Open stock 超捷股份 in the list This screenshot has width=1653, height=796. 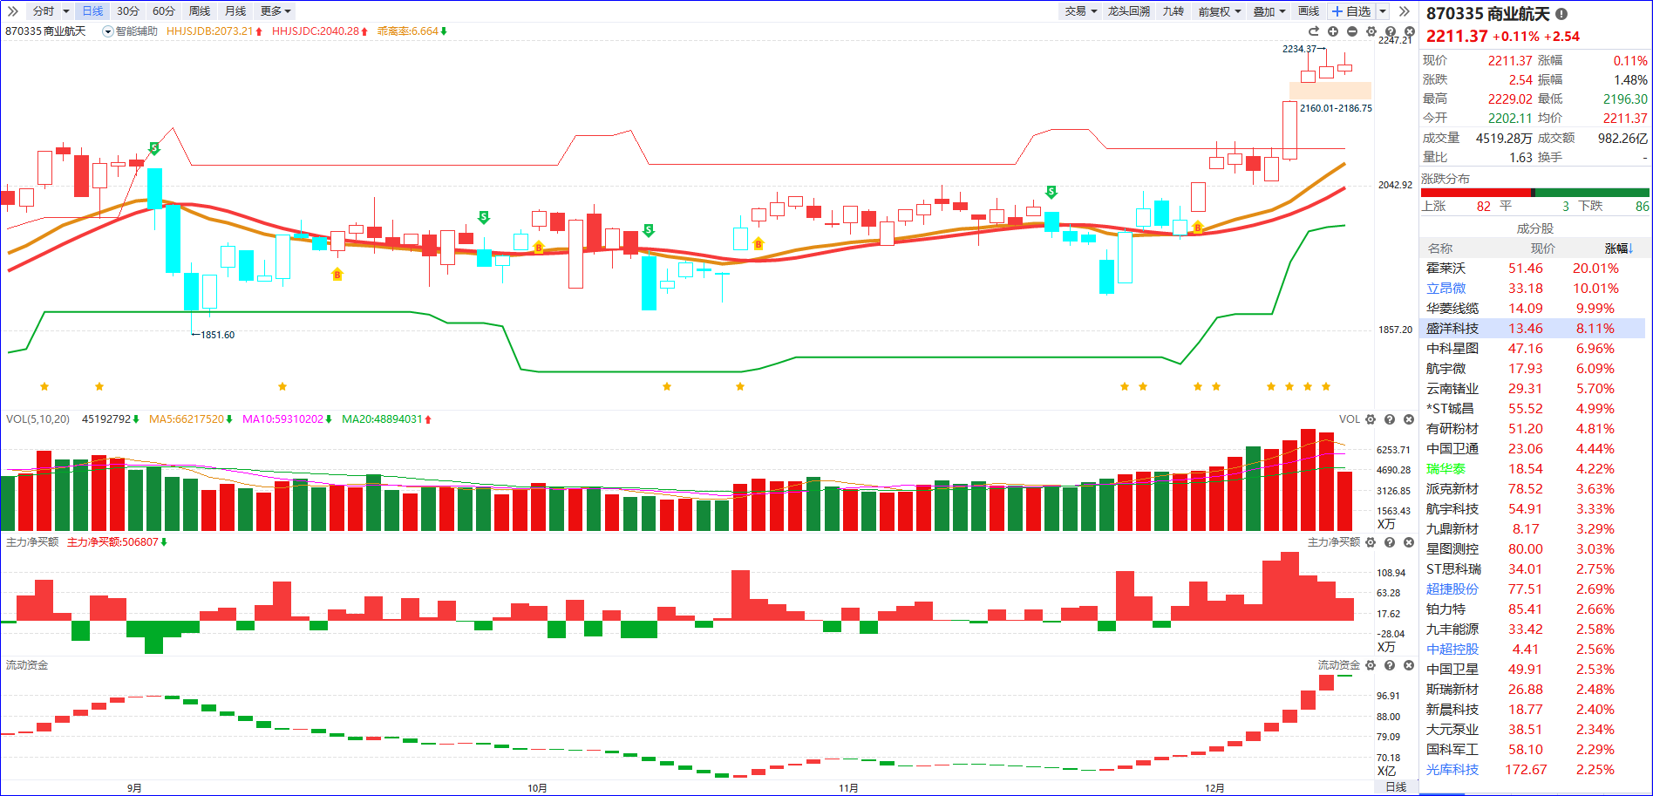[1452, 589]
